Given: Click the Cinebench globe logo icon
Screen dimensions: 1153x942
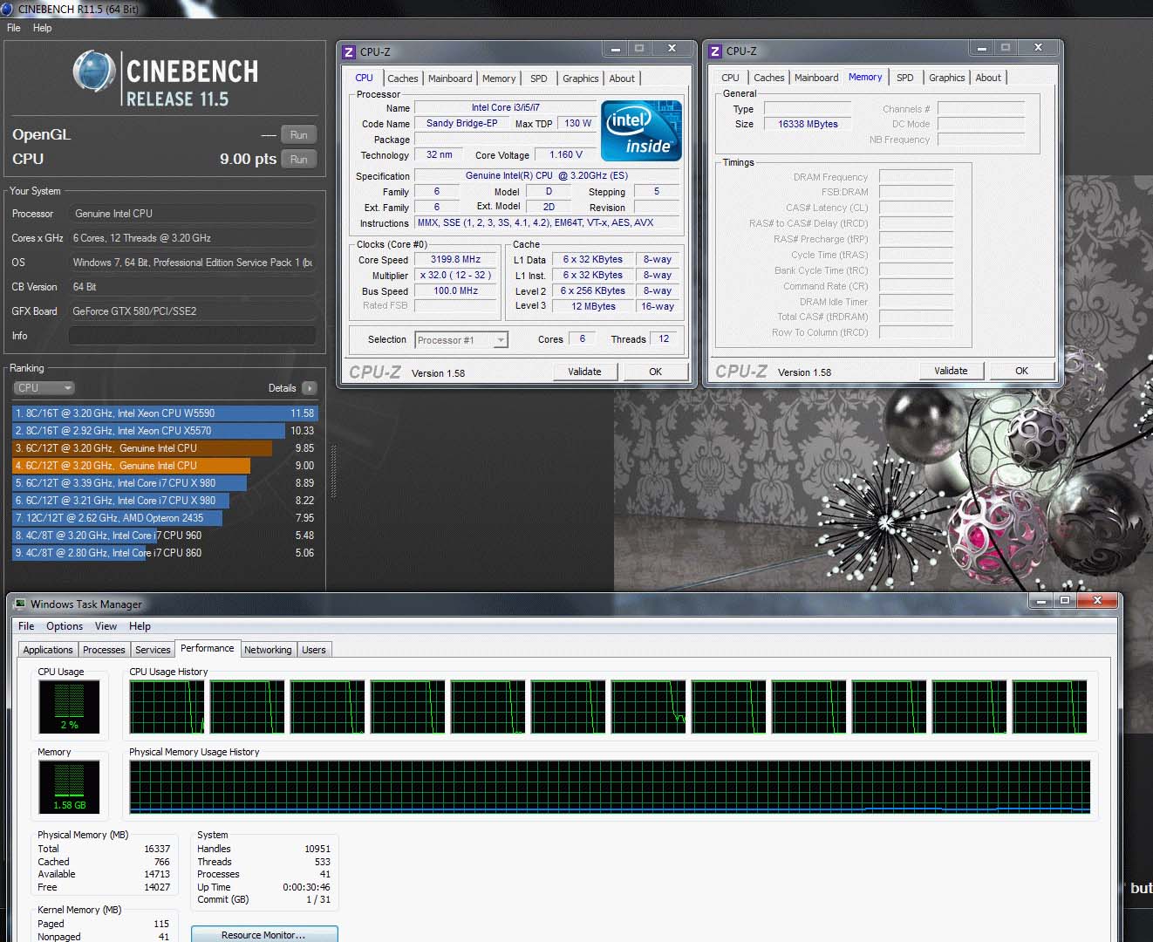Looking at the screenshot, I should click(94, 71).
